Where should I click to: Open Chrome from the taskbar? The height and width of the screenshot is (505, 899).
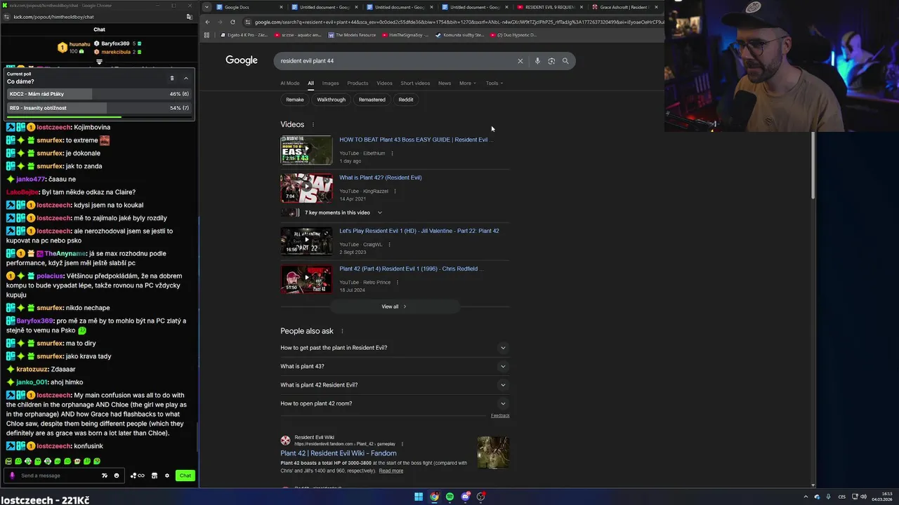click(x=434, y=497)
